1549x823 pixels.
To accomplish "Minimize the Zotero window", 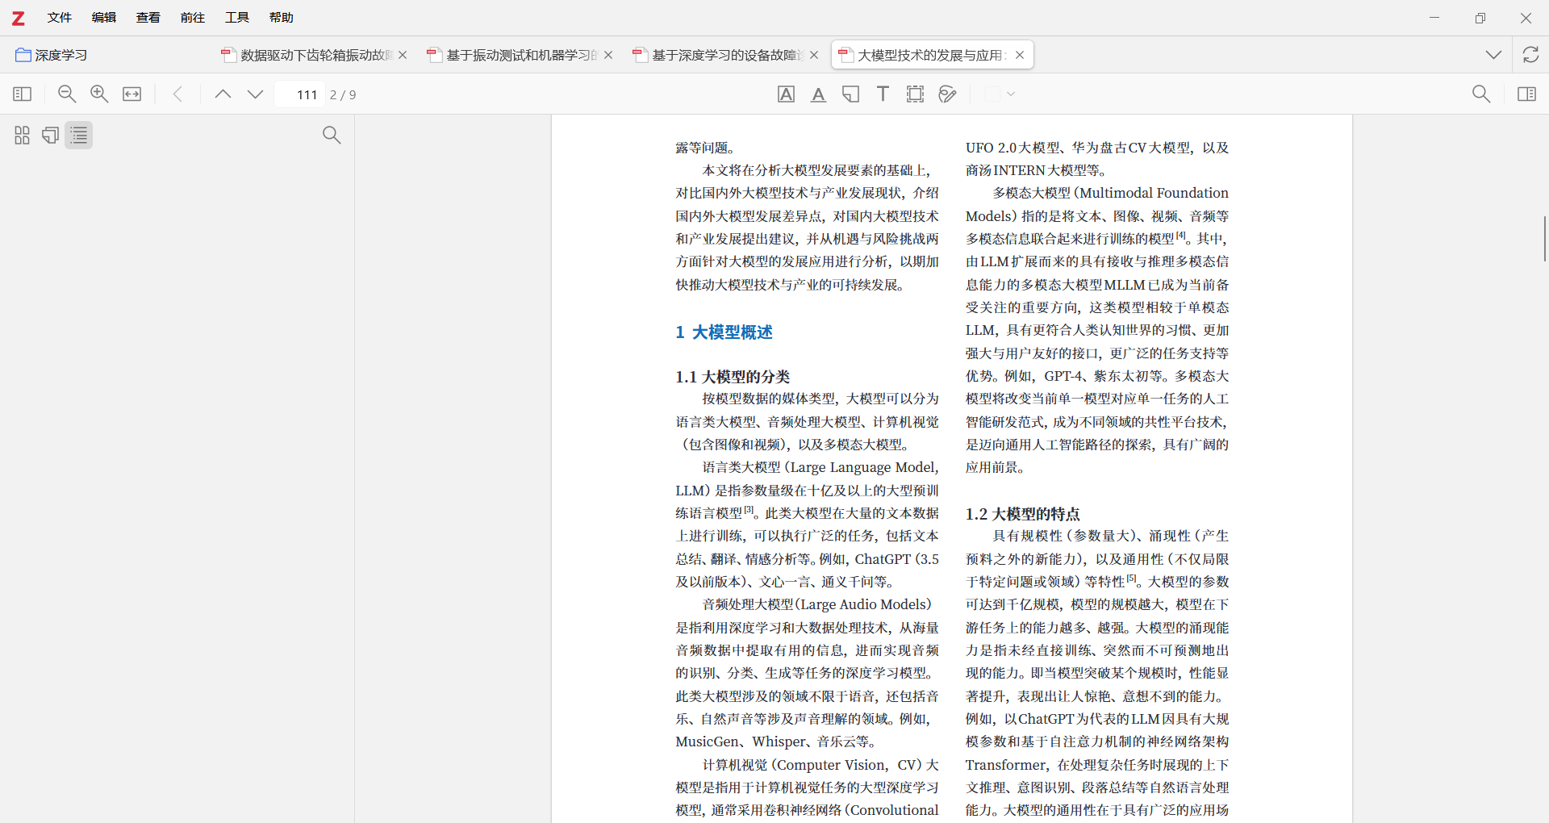I will coord(1434,18).
